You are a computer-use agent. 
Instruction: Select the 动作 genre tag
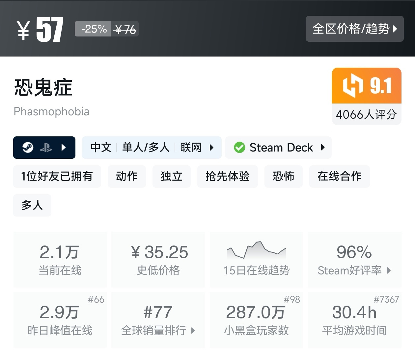126,176
